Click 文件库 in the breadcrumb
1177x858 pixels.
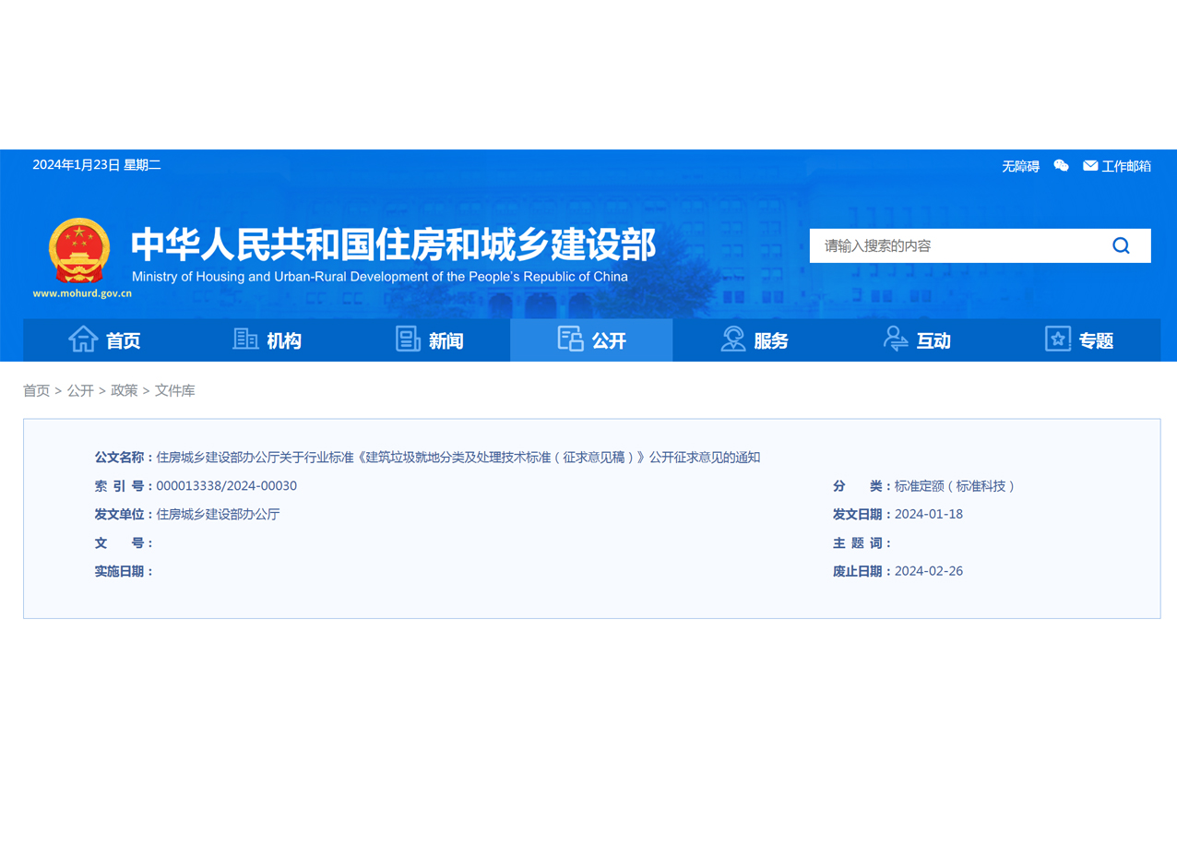(x=175, y=391)
